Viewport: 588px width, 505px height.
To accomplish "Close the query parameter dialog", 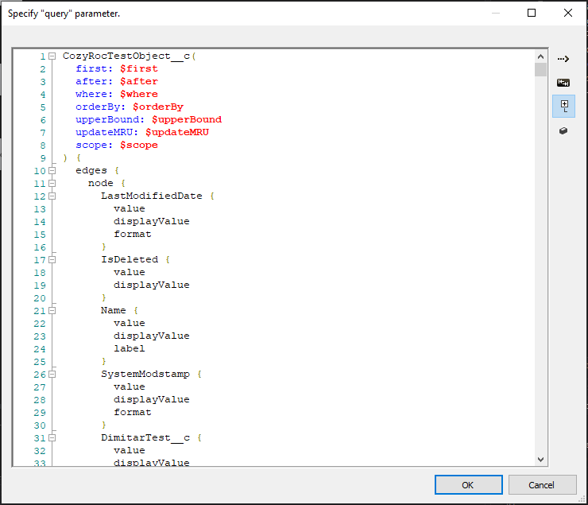I will (567, 13).
